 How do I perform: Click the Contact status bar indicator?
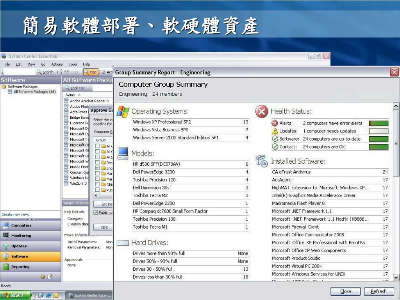point(379,147)
